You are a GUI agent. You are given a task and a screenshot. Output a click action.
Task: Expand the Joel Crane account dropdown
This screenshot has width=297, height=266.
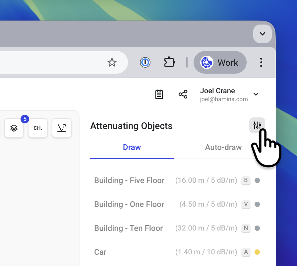[x=256, y=94]
